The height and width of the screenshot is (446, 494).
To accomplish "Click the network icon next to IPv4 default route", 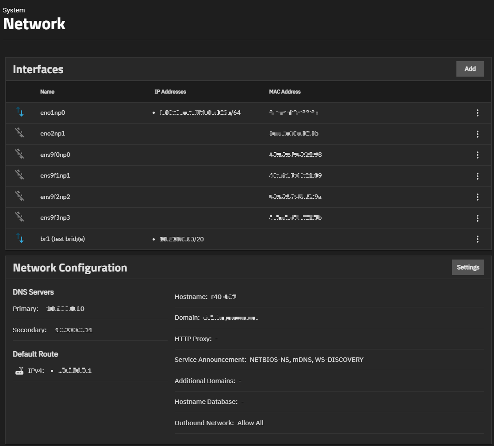I will [19, 370].
